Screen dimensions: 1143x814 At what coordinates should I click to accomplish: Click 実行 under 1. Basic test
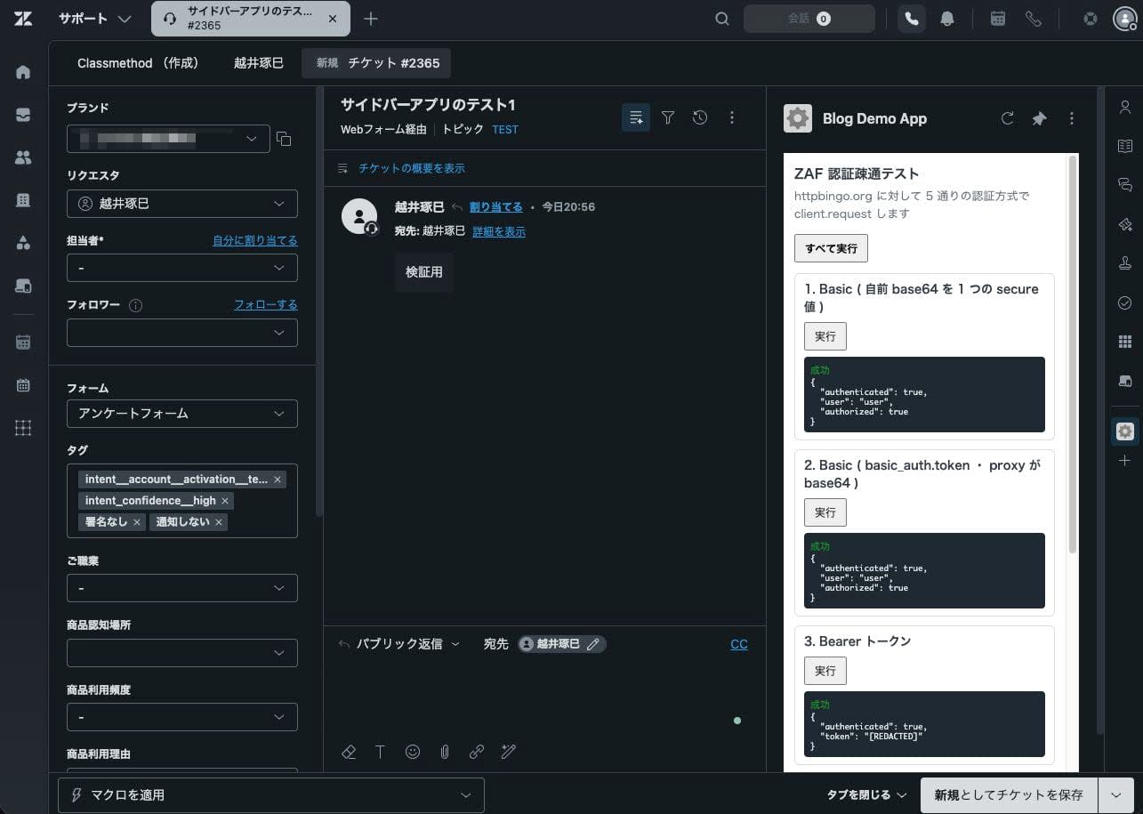point(825,336)
